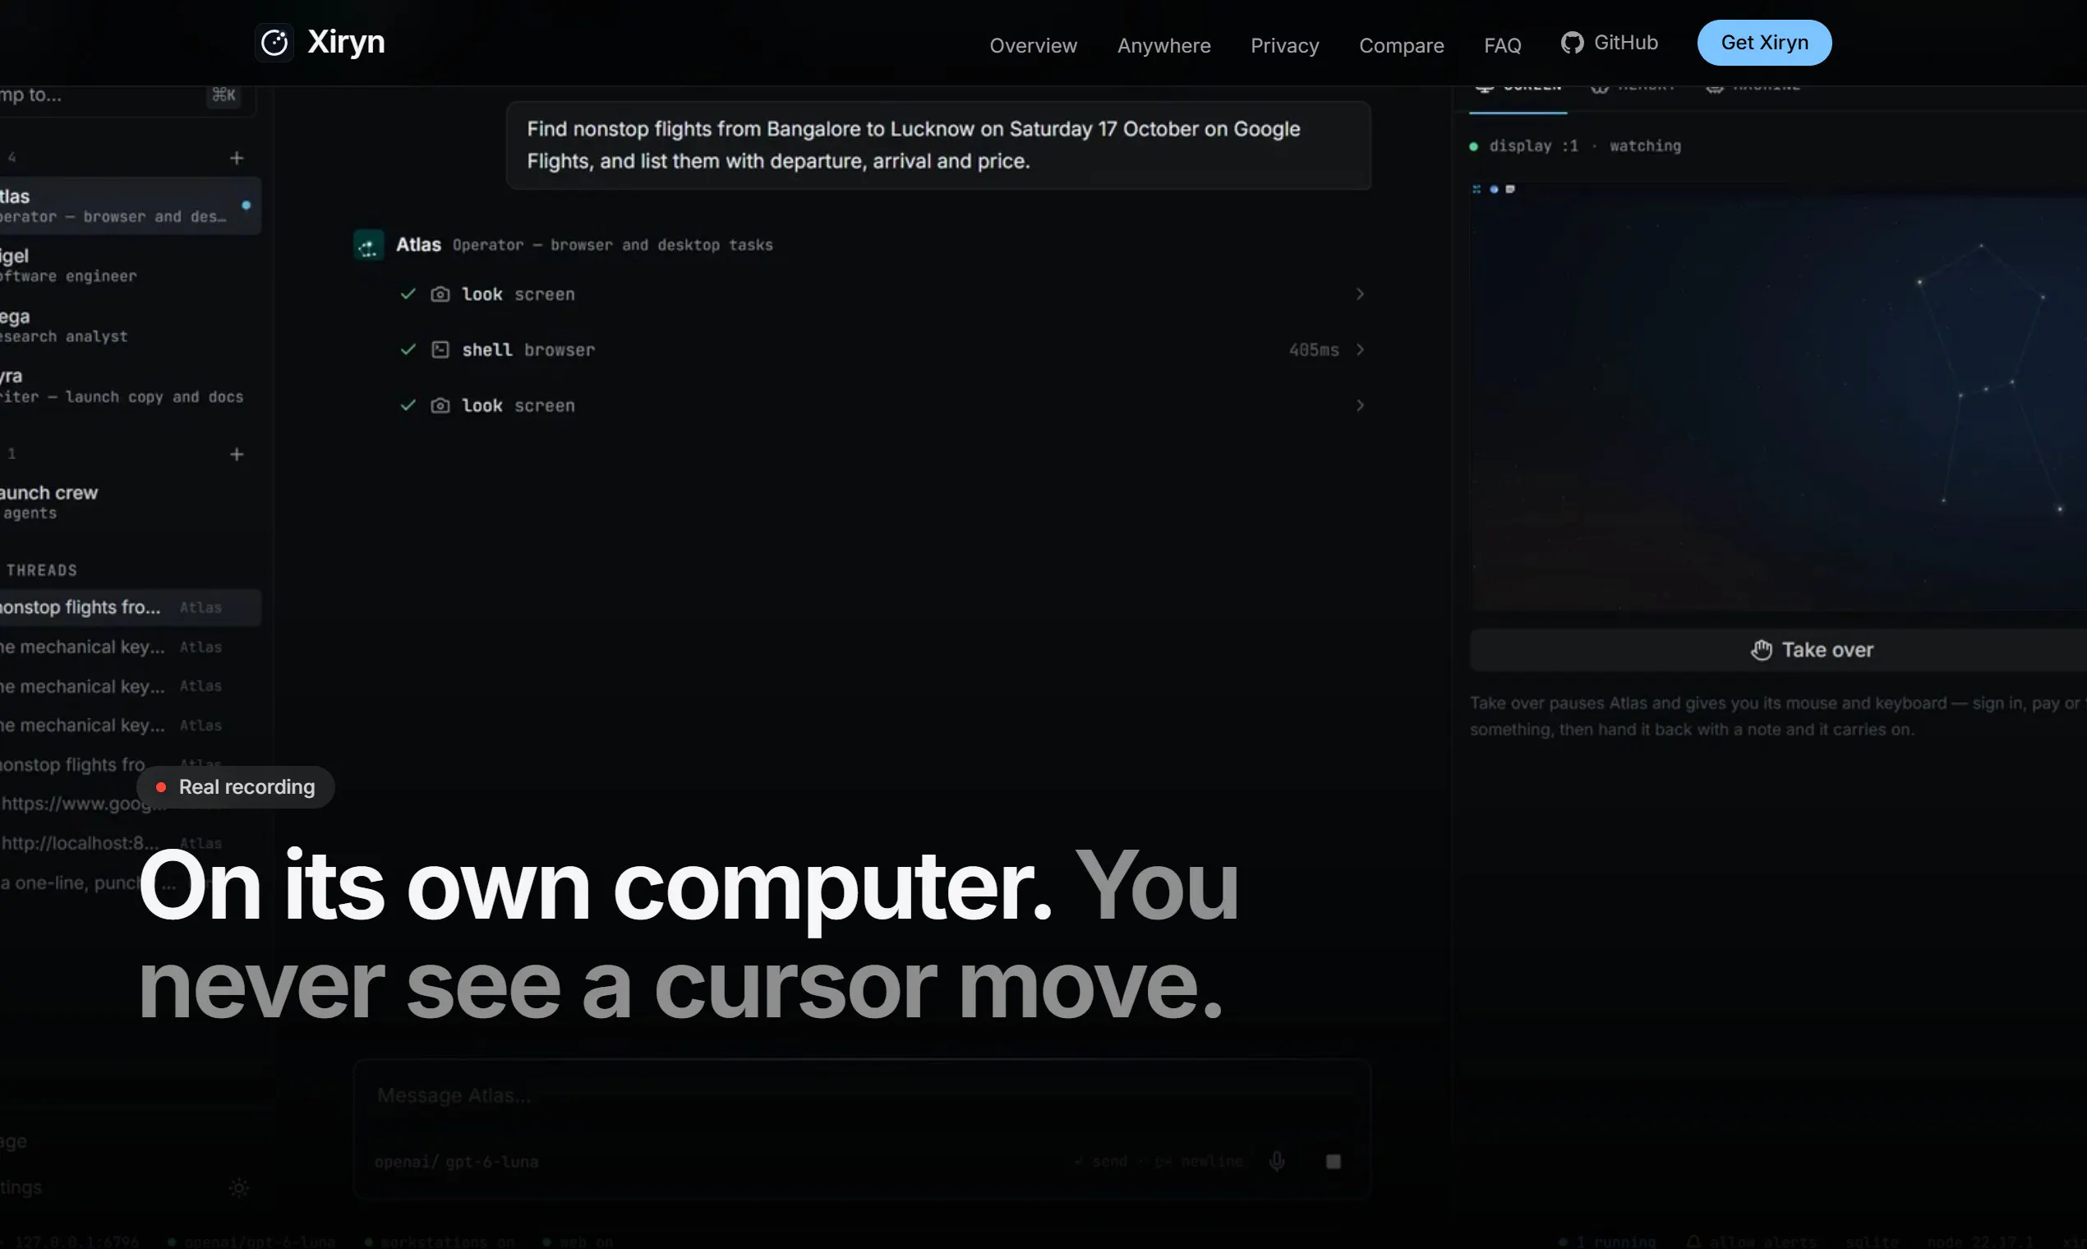This screenshot has height=1249, width=2087.
Task: Click the shell browser step label
Action: point(528,350)
